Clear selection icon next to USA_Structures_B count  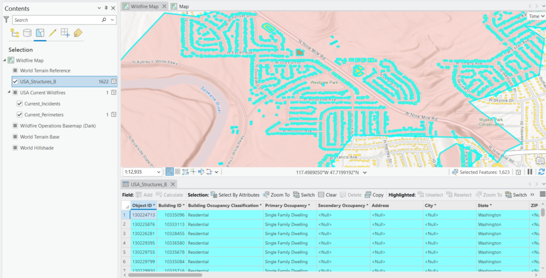[x=114, y=82]
